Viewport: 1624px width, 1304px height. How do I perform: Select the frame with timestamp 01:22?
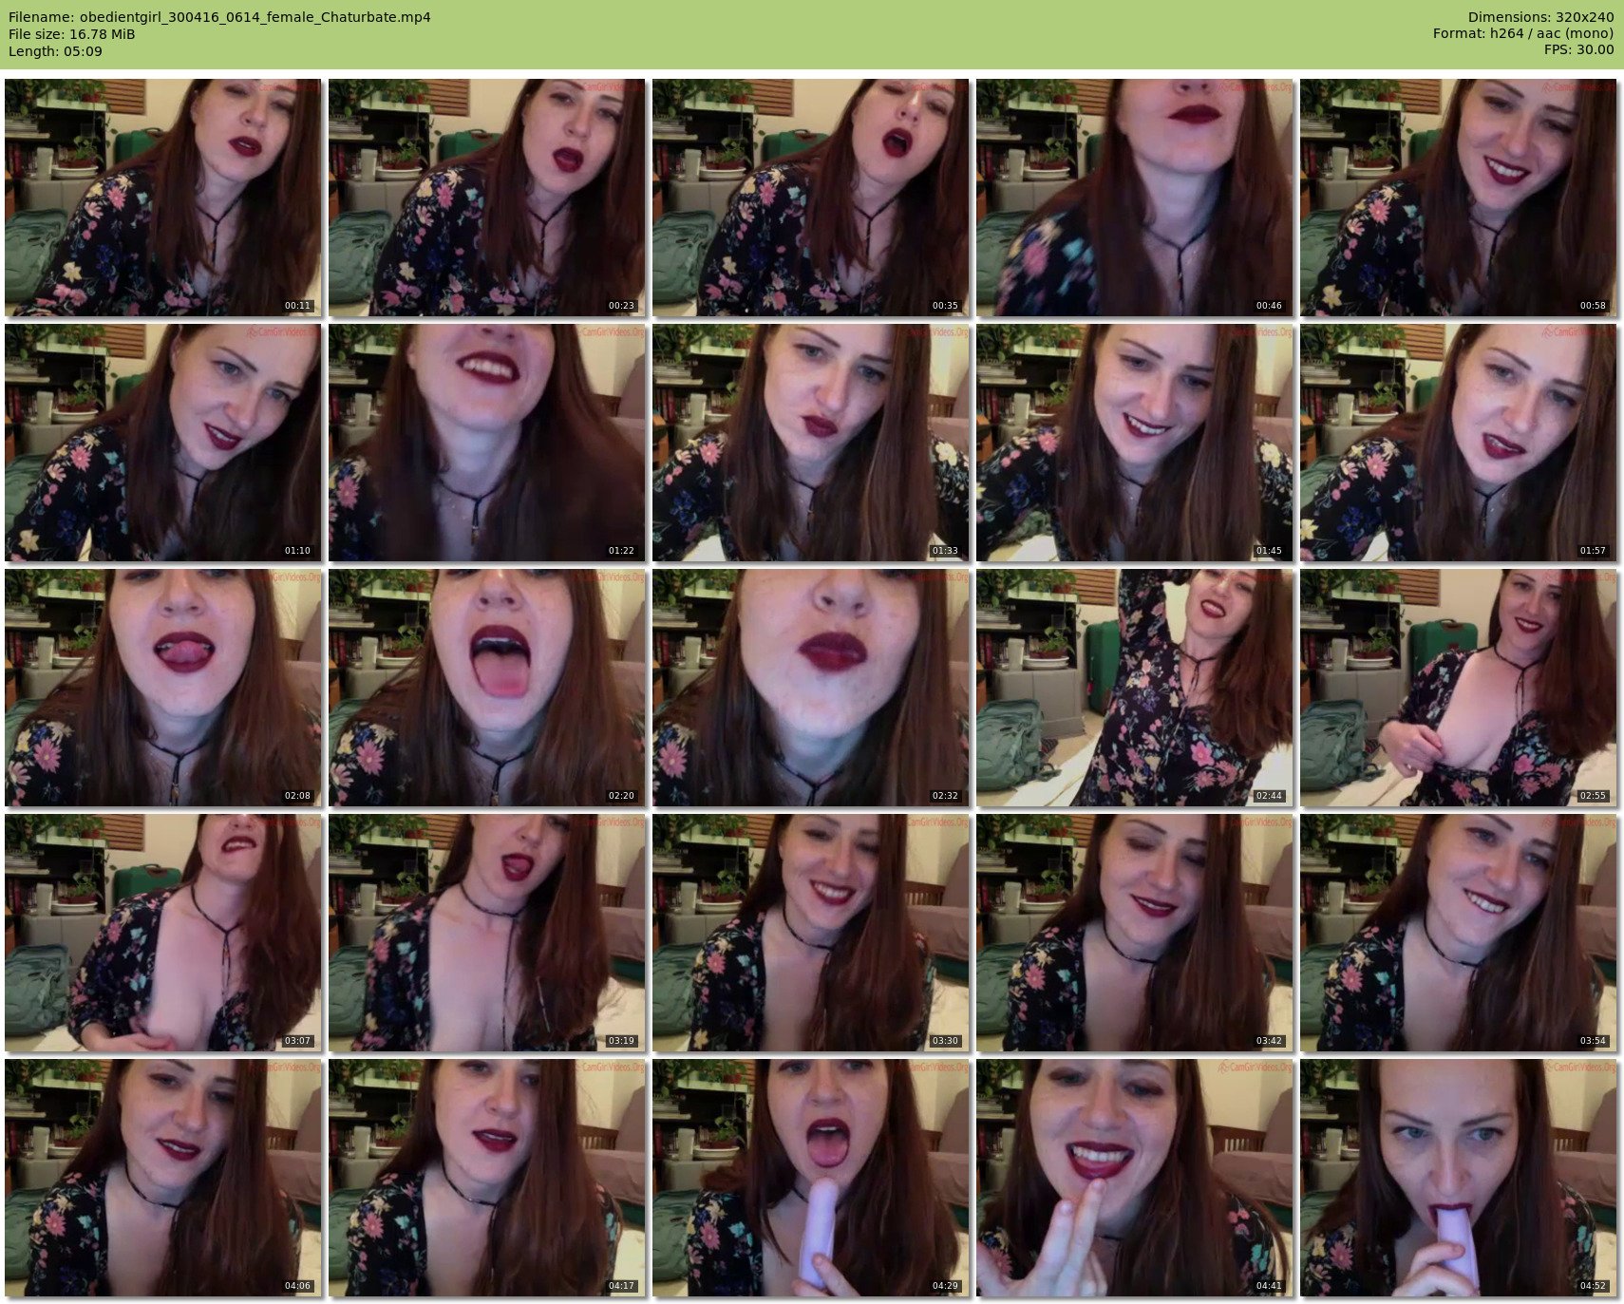pyautogui.click(x=486, y=443)
